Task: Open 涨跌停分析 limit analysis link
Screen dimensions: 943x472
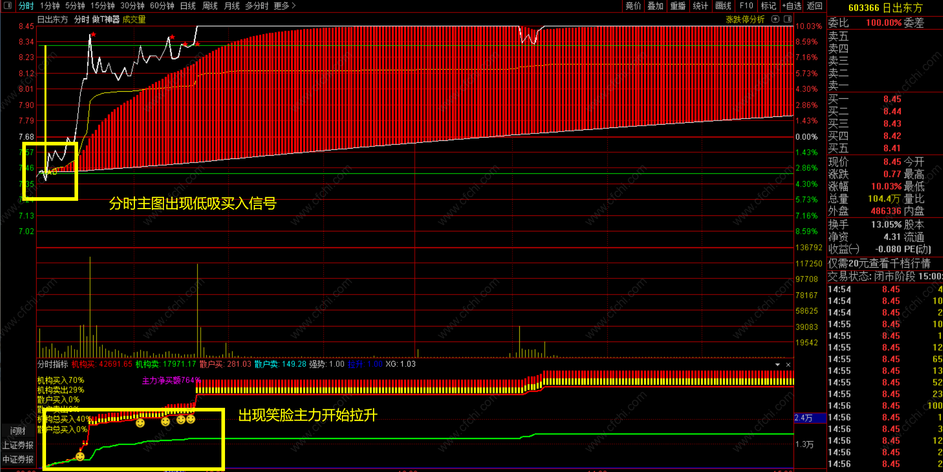Action: [745, 19]
